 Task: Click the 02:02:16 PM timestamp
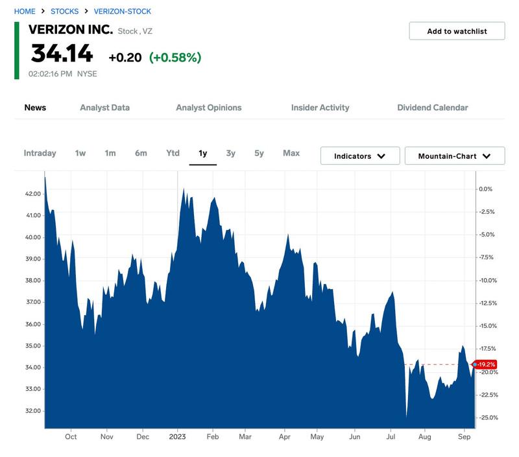pyautogui.click(x=51, y=74)
